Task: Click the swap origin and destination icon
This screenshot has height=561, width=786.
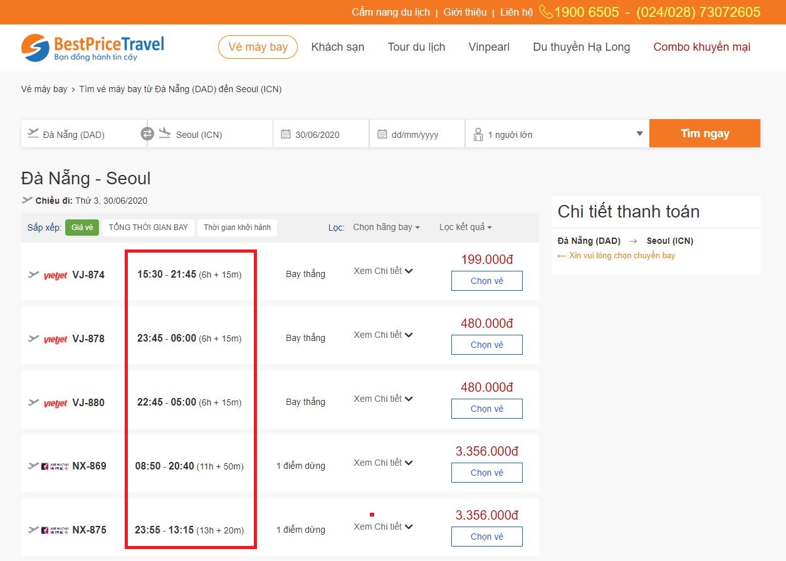Action: click(147, 133)
